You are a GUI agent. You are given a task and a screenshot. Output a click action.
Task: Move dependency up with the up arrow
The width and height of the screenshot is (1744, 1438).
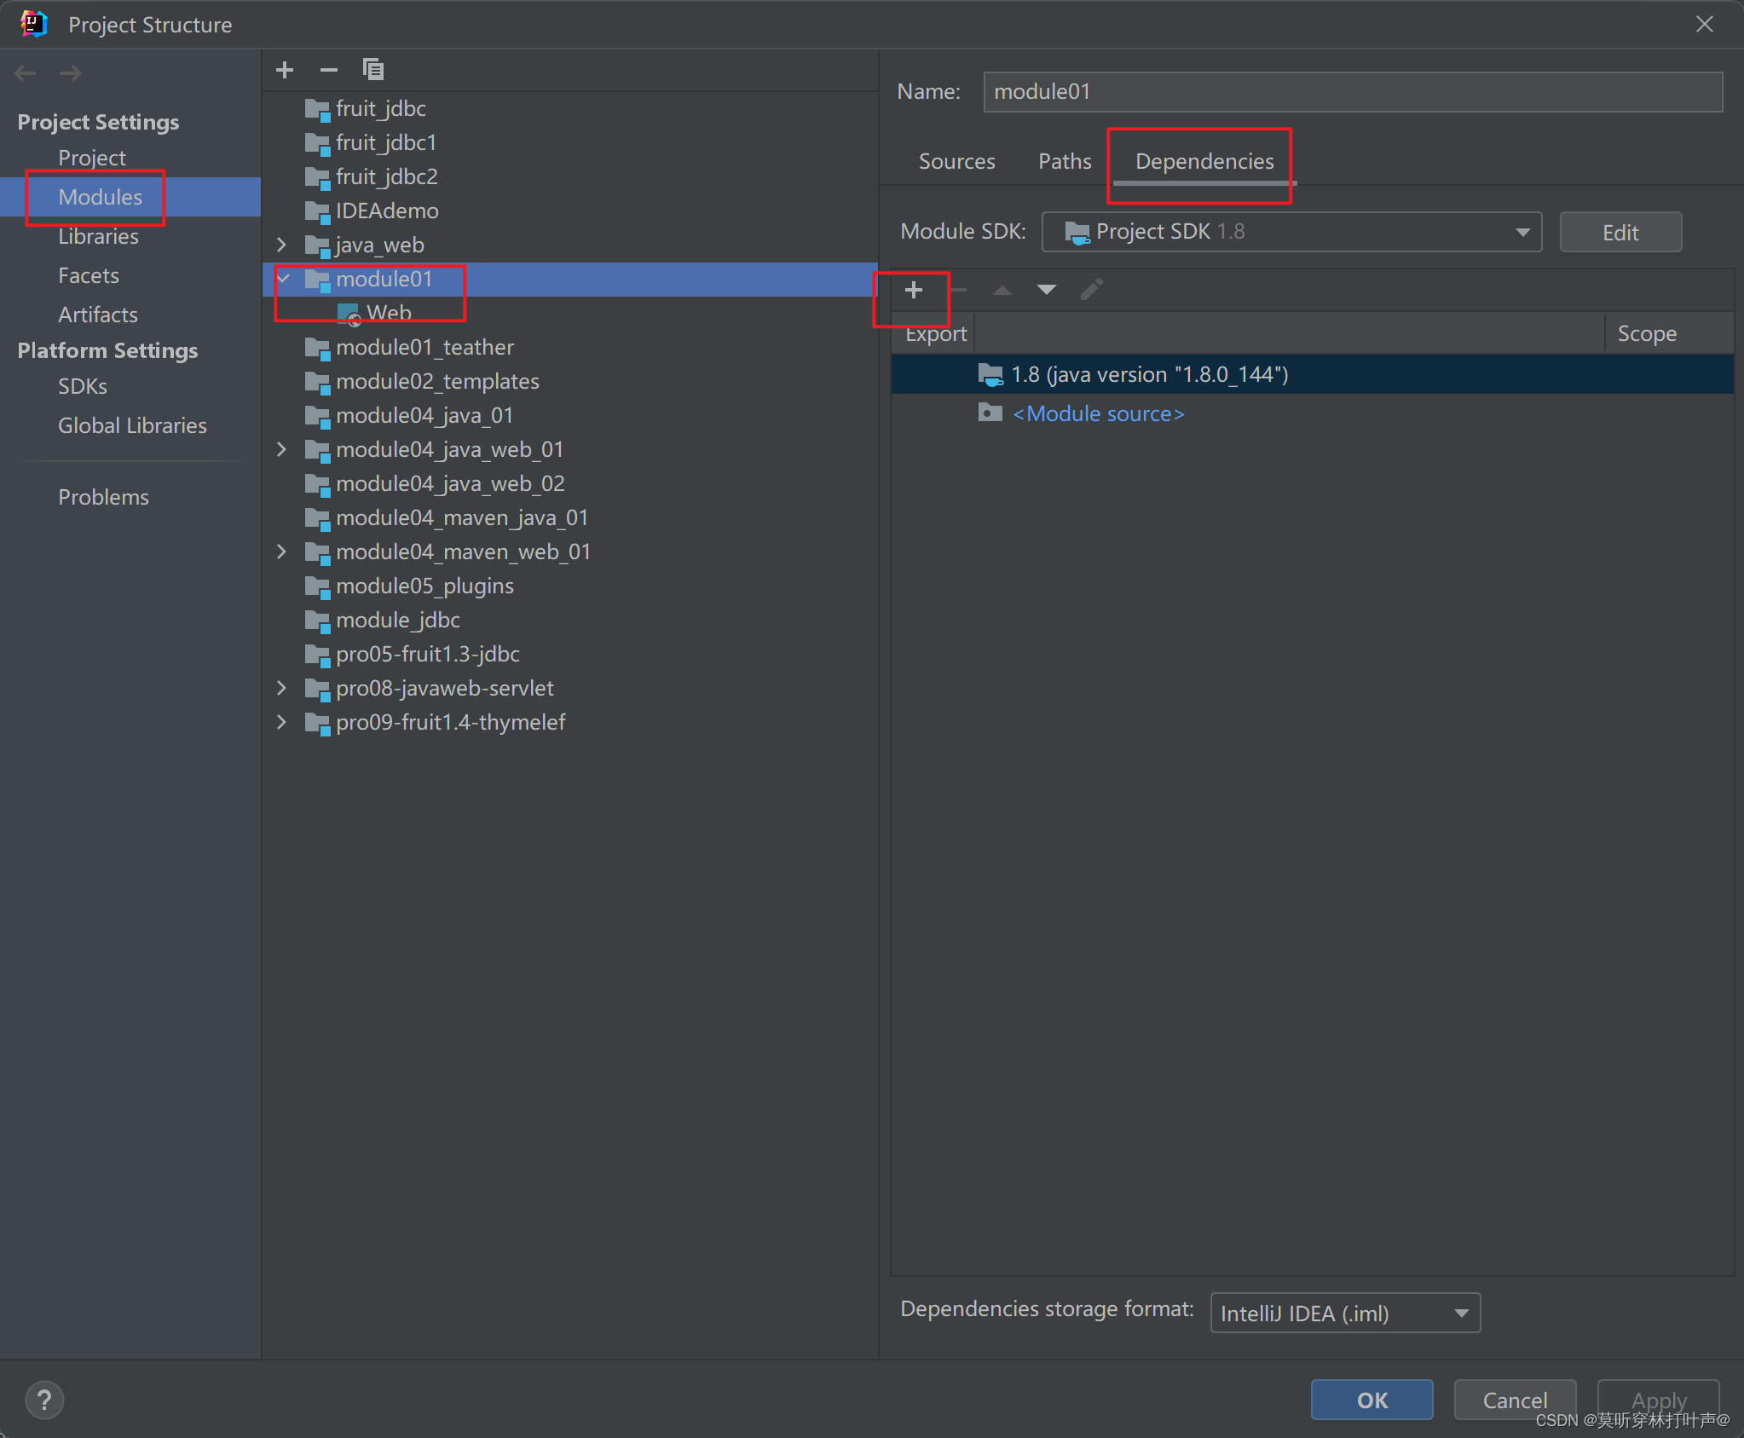(1002, 290)
